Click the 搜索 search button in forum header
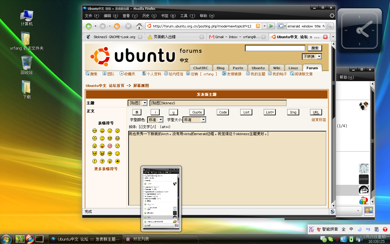 click(315, 48)
